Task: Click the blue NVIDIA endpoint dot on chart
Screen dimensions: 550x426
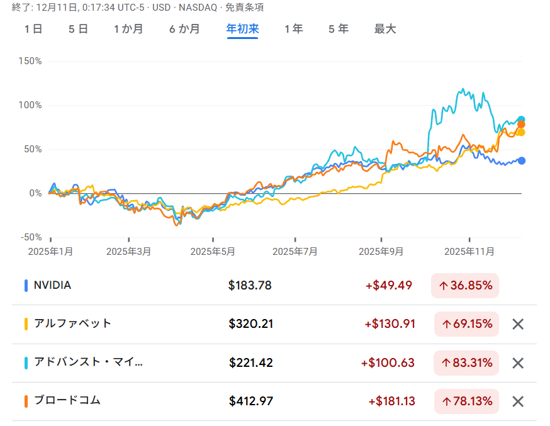Action: pos(522,161)
